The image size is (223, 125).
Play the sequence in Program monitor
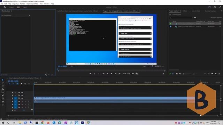pyautogui.click(x=111, y=74)
